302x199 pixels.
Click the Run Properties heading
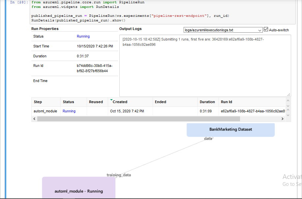pyautogui.click(x=45, y=29)
